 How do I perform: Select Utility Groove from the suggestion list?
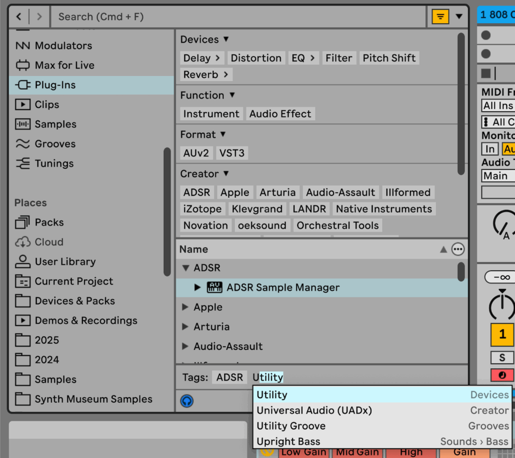pyautogui.click(x=291, y=426)
